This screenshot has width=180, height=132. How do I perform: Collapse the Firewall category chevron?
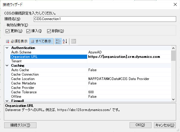(7, 101)
